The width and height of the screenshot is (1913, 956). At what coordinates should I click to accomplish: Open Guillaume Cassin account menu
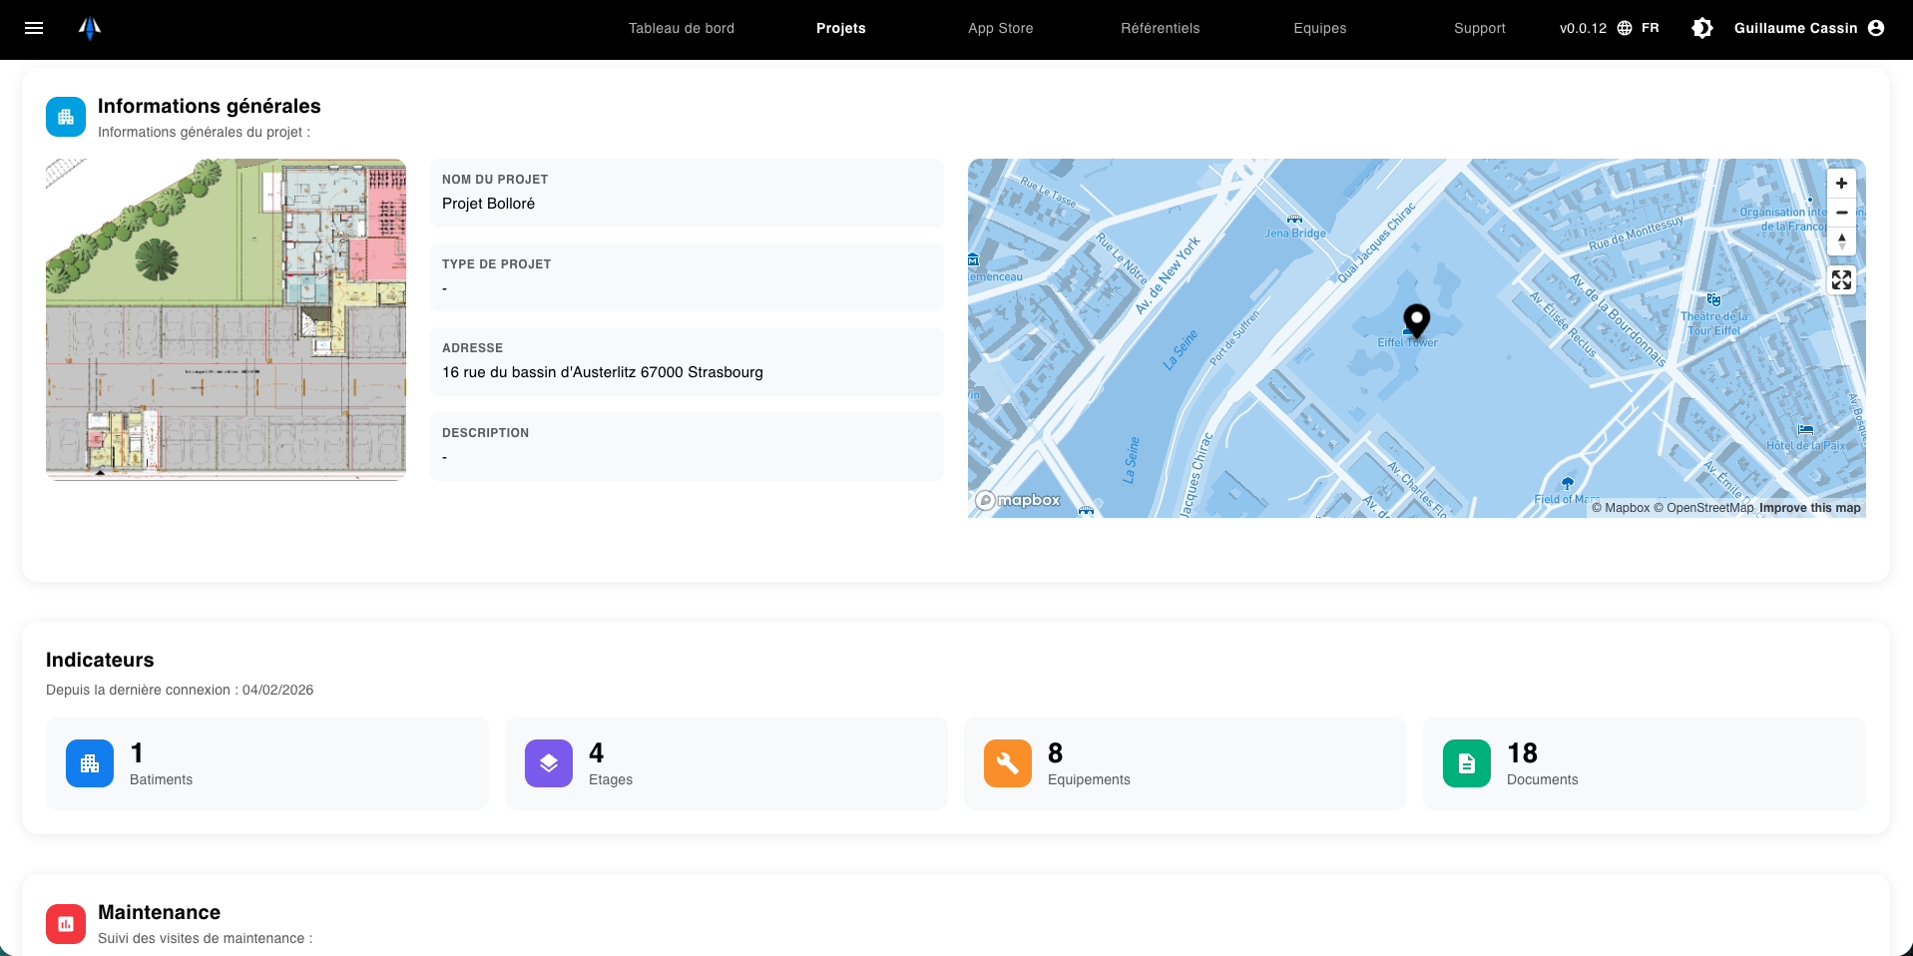click(1808, 28)
